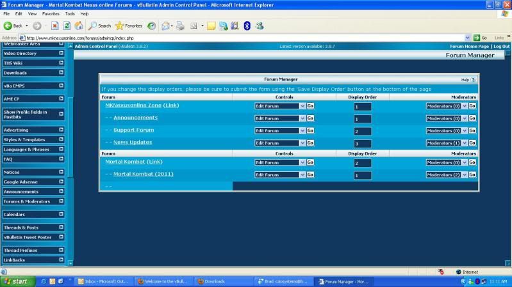Click the Forum Home Page link
The width and height of the screenshot is (512, 287).
(469, 46)
